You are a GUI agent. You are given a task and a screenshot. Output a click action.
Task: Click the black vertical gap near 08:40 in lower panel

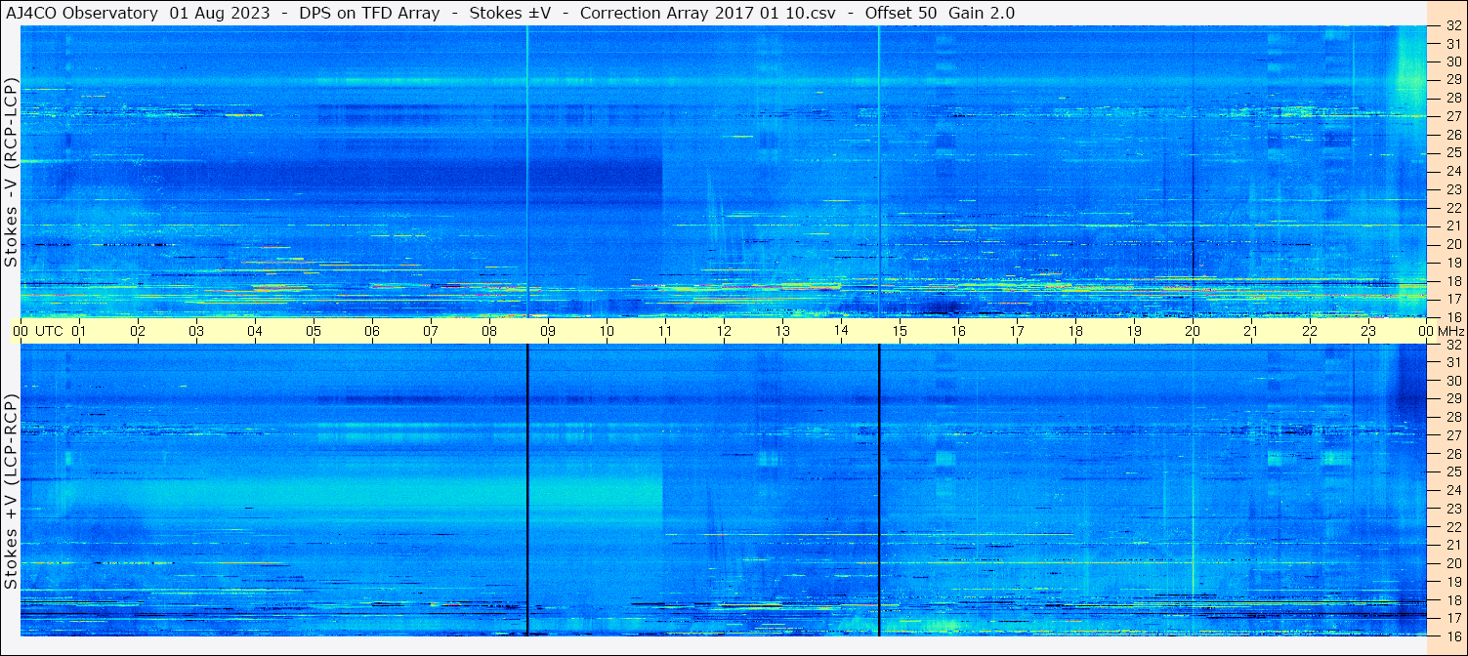pos(527,490)
